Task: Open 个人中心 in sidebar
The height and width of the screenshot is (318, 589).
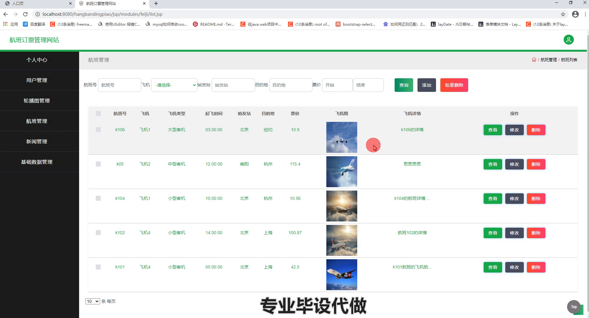Action: pyautogui.click(x=37, y=60)
